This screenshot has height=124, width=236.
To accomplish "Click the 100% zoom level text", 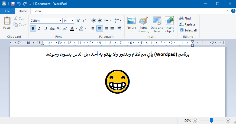I will (187, 121).
